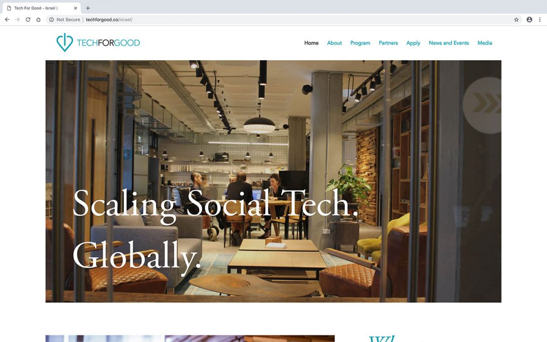Open News and Events page
The height and width of the screenshot is (342, 547).
[x=449, y=43]
